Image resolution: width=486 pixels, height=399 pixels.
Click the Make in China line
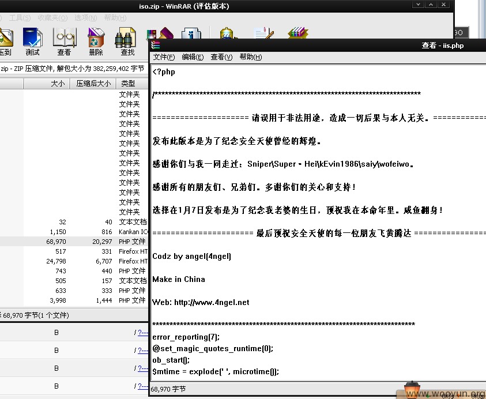click(x=179, y=279)
